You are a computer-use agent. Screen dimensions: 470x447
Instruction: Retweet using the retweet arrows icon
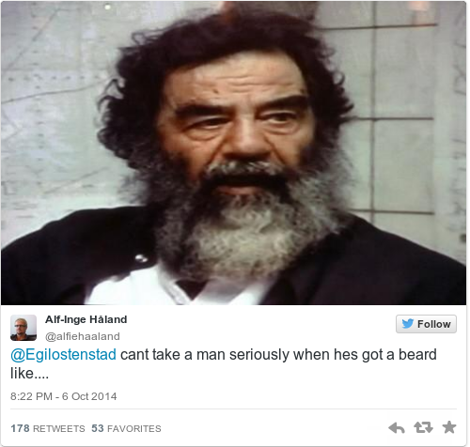[x=423, y=427]
